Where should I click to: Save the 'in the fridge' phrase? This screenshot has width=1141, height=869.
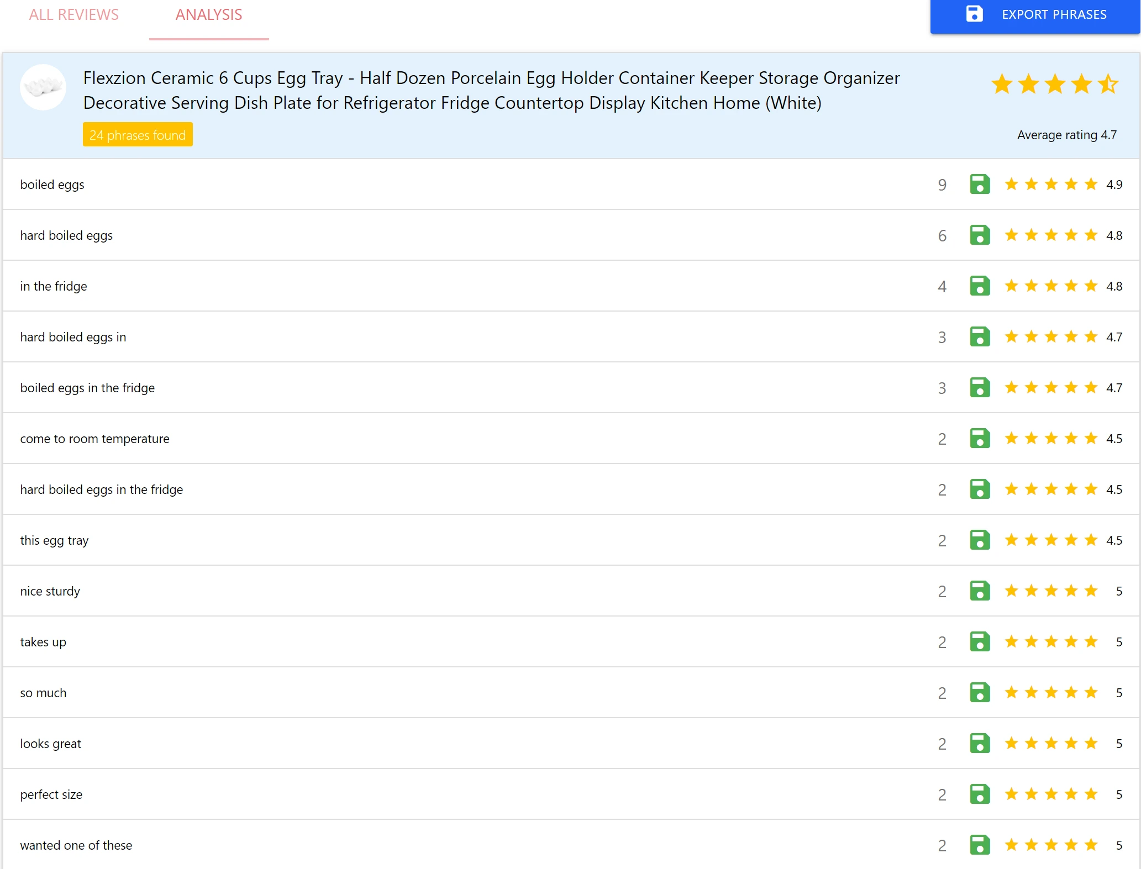coord(979,286)
